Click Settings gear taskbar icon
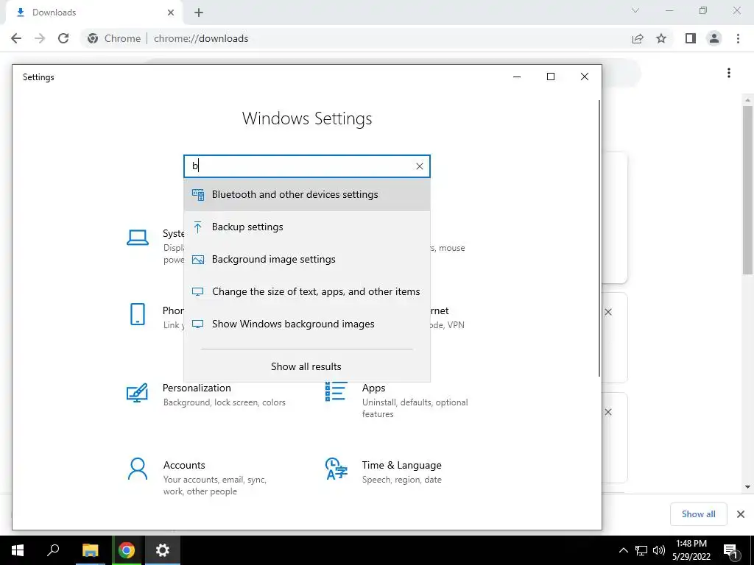This screenshot has height=565, width=754. (163, 550)
